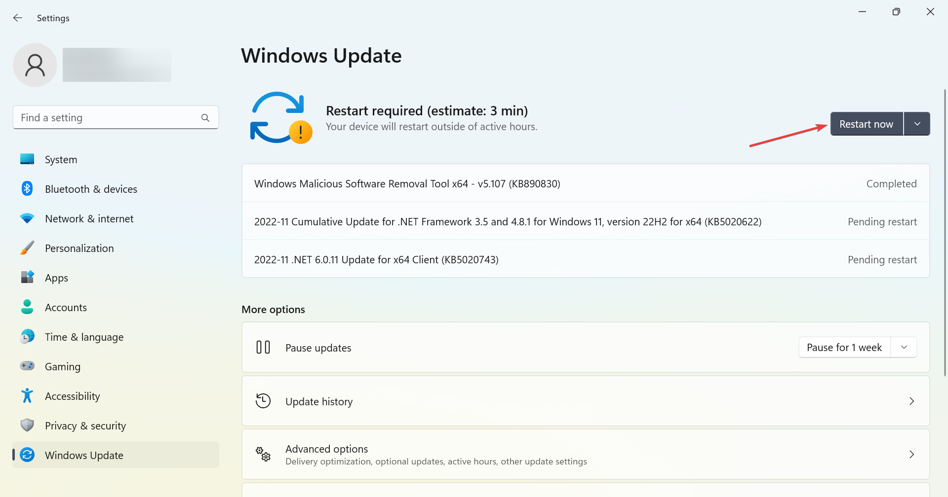Click the Gaming controller icon
The height and width of the screenshot is (497, 948).
(27, 366)
